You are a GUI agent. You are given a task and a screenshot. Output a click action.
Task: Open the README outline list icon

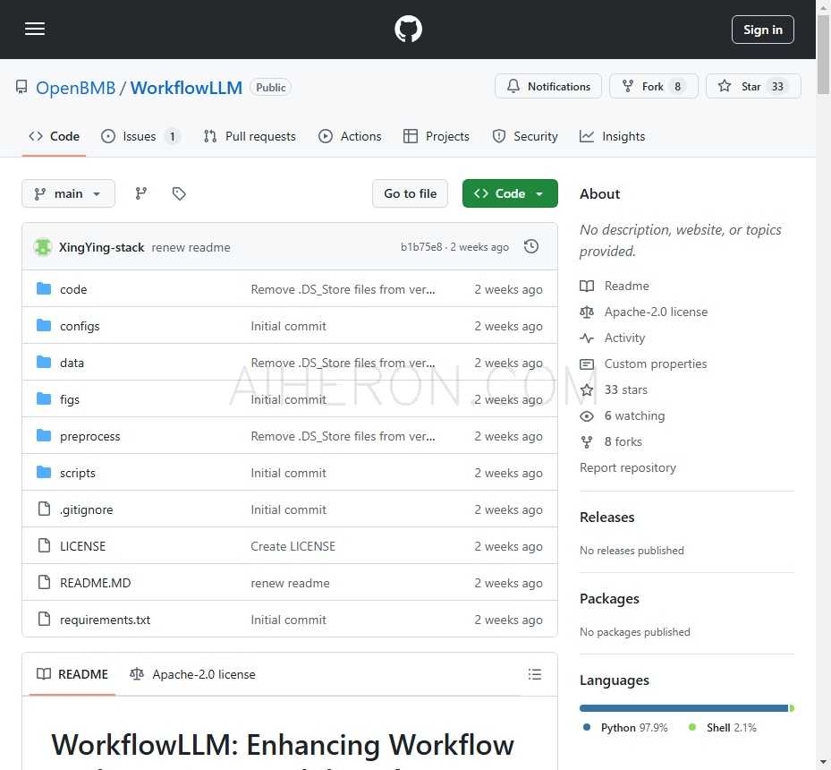click(x=535, y=674)
